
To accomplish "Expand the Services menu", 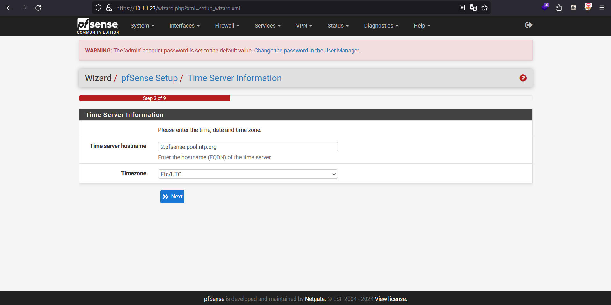I will tap(267, 26).
